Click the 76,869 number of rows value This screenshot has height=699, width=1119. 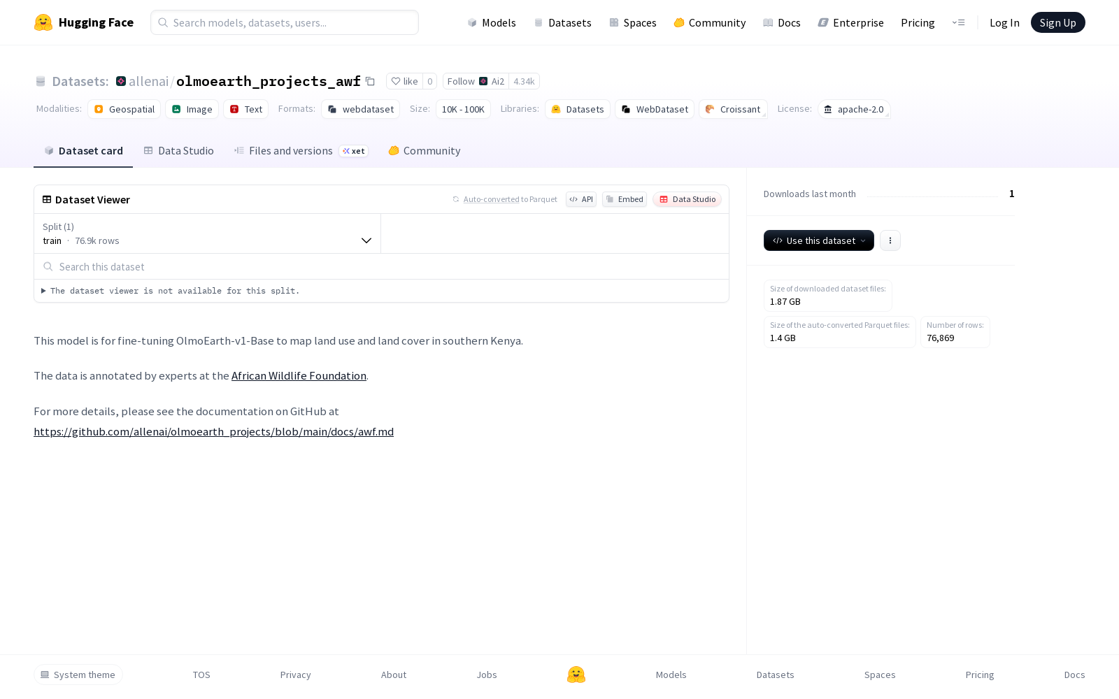[940, 338]
